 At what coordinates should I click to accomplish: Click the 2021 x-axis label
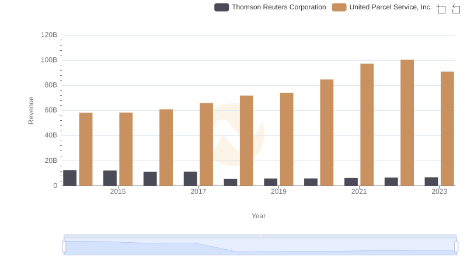[x=359, y=191]
